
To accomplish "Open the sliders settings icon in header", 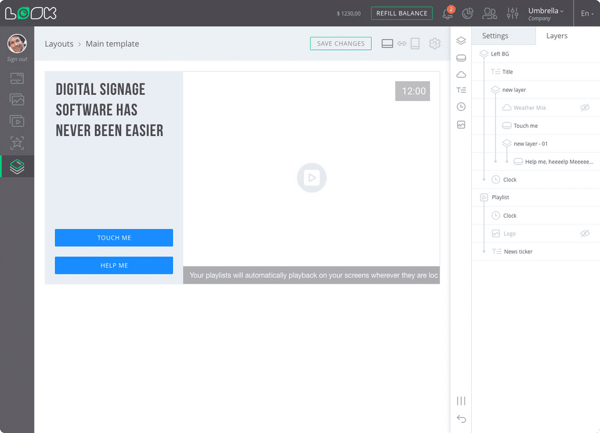I will coord(512,13).
